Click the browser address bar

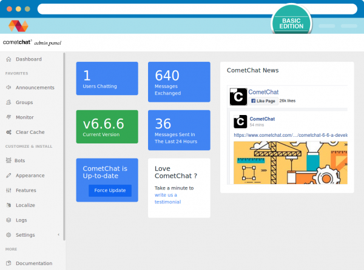(x=197, y=9)
